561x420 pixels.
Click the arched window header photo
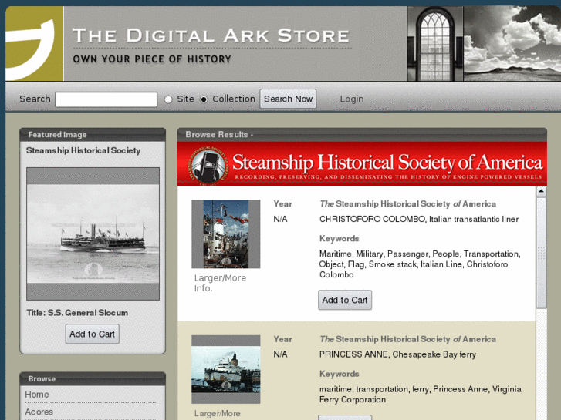[435, 44]
